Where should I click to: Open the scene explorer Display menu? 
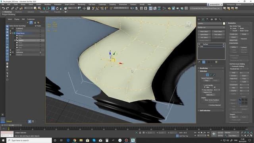(17, 19)
